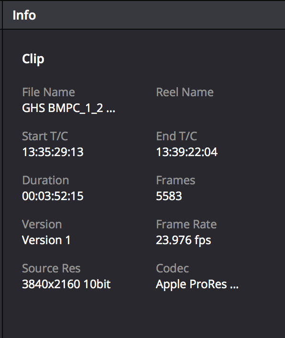The image size is (285, 338).
Task: Click the Source Res label
Action: coord(51,269)
